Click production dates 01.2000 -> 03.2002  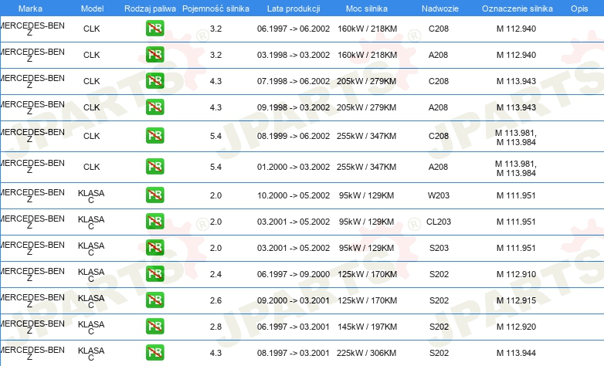pyautogui.click(x=294, y=167)
